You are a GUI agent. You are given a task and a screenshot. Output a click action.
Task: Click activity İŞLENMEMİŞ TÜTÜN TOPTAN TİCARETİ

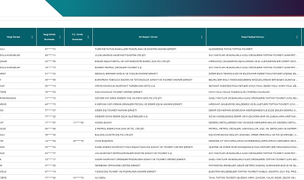point(230,49)
